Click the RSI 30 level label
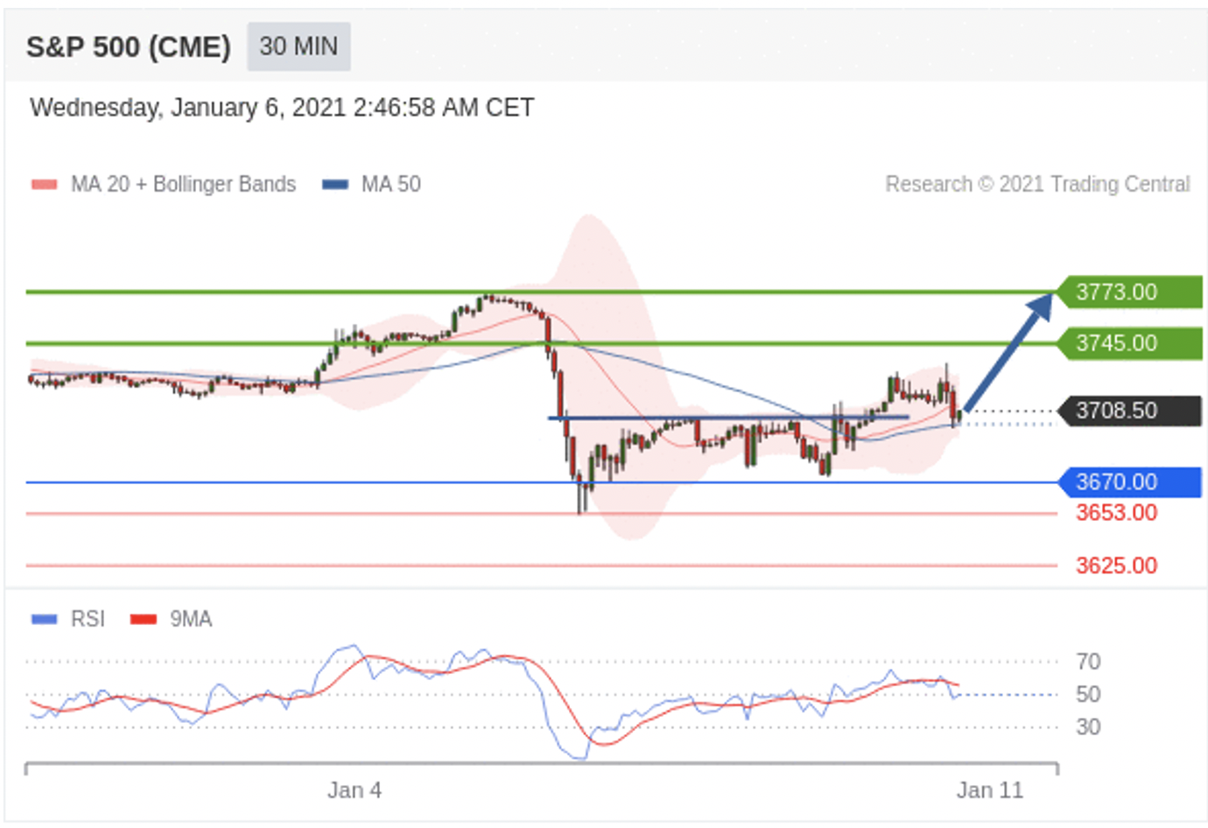 pos(1088,726)
